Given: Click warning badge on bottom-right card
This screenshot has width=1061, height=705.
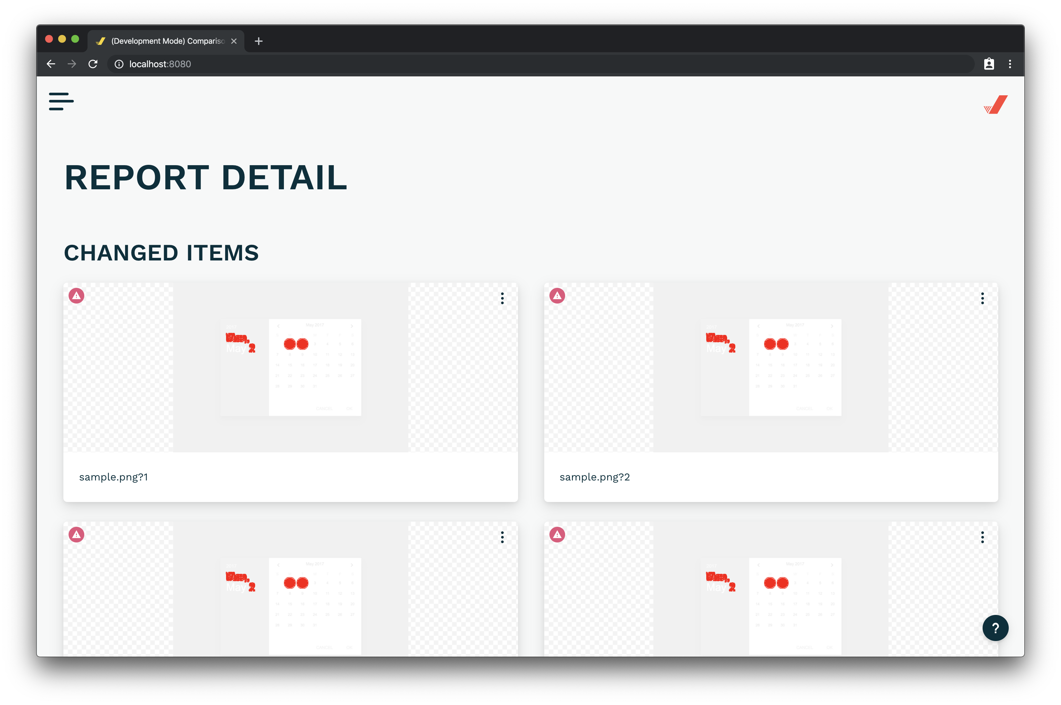Looking at the screenshot, I should [x=557, y=535].
